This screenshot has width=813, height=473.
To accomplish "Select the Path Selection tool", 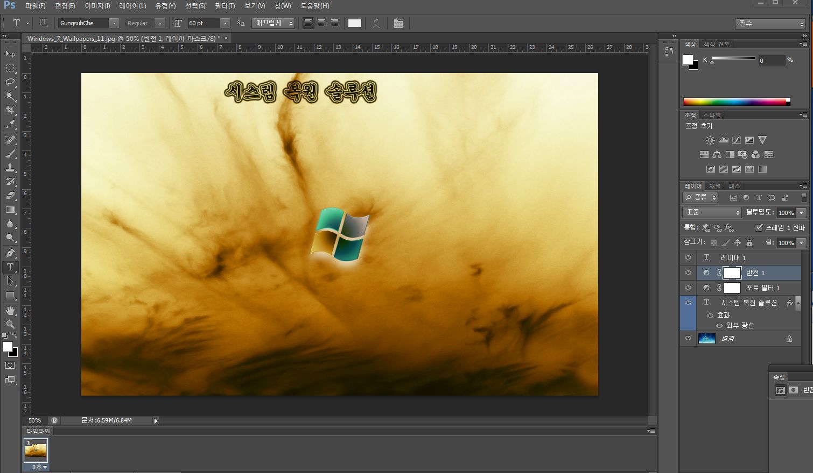I will pyautogui.click(x=10, y=281).
